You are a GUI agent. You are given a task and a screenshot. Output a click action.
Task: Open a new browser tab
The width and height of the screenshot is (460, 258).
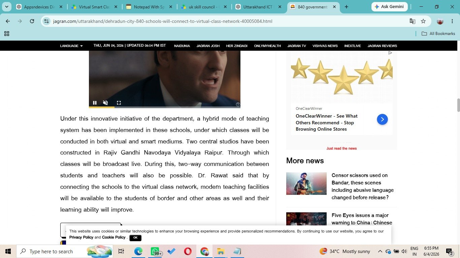(x=347, y=7)
